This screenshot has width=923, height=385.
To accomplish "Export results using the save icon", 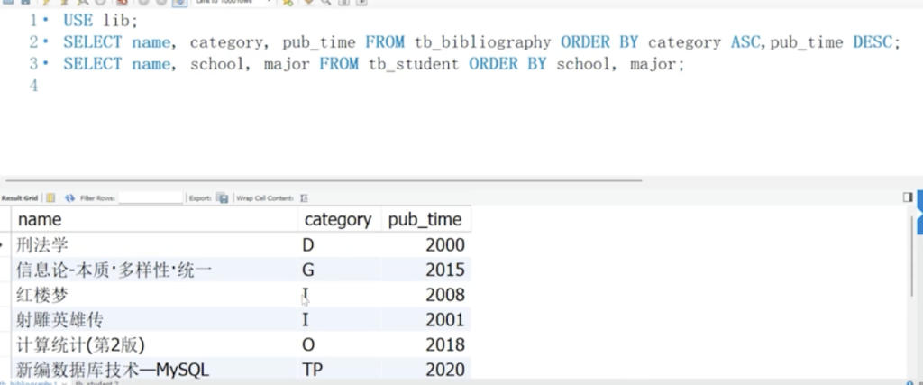I will 223,197.
